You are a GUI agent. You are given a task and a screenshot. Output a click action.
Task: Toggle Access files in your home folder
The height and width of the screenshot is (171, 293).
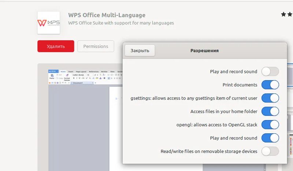click(270, 111)
